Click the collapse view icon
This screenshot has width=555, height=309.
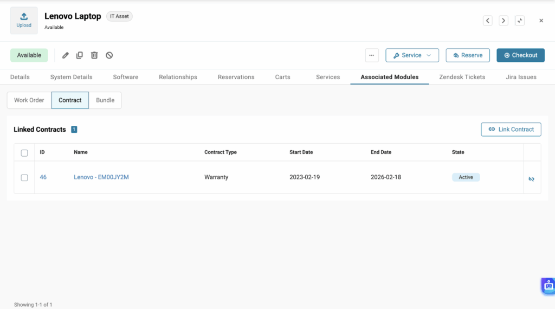520,21
